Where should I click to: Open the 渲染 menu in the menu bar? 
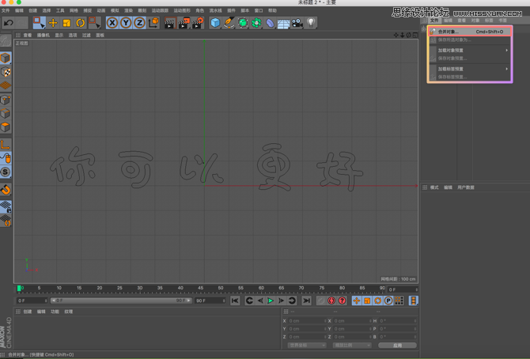coord(128,10)
